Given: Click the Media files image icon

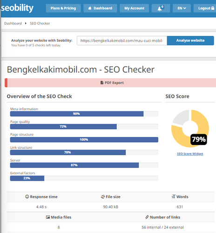Looking at the screenshot, I should click(x=48, y=217).
